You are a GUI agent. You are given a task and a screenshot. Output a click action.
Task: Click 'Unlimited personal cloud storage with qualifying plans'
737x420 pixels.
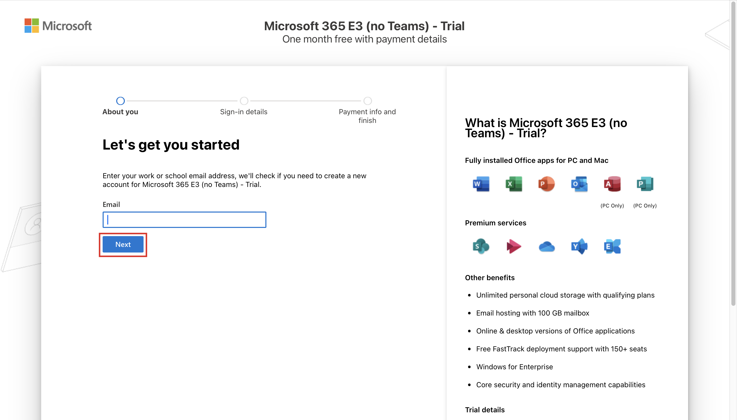(565, 295)
